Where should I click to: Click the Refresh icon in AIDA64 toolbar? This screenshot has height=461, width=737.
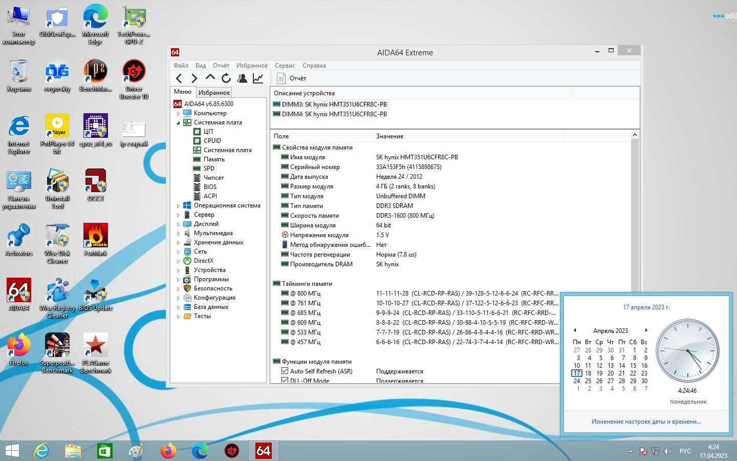[226, 78]
